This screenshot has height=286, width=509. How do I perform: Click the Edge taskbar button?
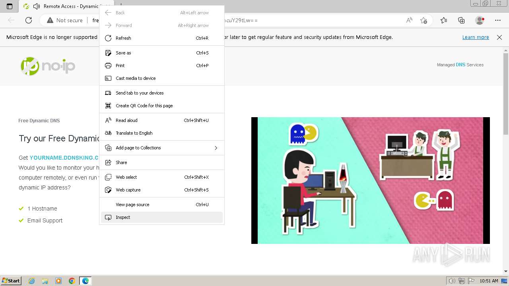tap(85, 281)
